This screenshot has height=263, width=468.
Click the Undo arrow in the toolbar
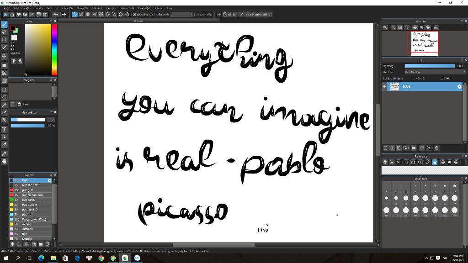coord(56,14)
